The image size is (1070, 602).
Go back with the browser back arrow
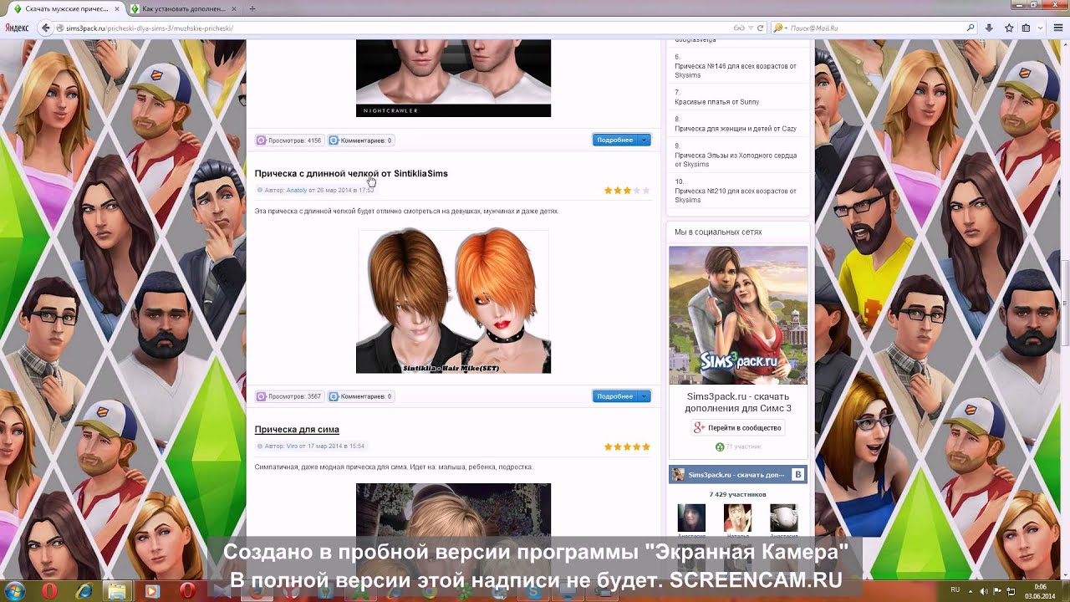pyautogui.click(x=46, y=28)
